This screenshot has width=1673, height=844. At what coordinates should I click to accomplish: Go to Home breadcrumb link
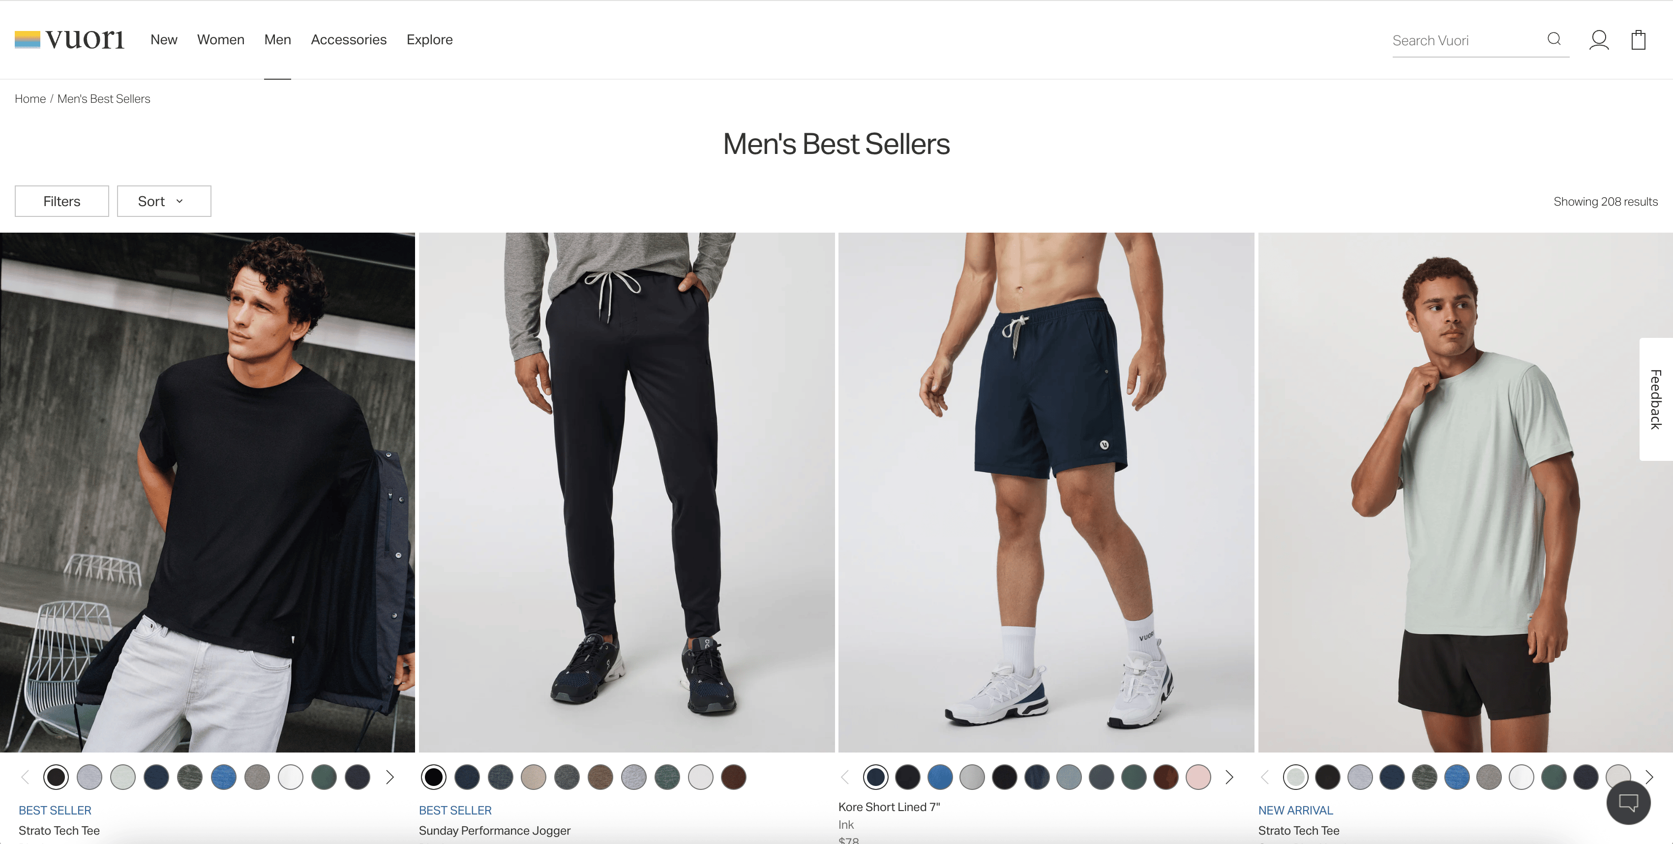[30, 99]
